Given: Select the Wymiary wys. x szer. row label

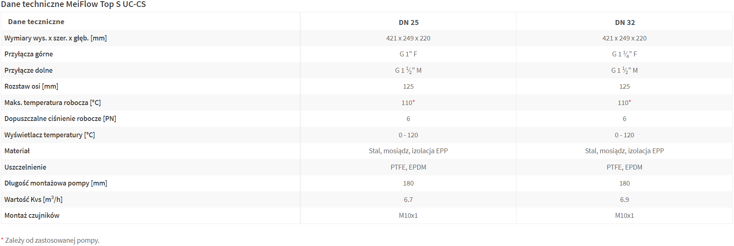Looking at the screenshot, I should coord(55,38).
